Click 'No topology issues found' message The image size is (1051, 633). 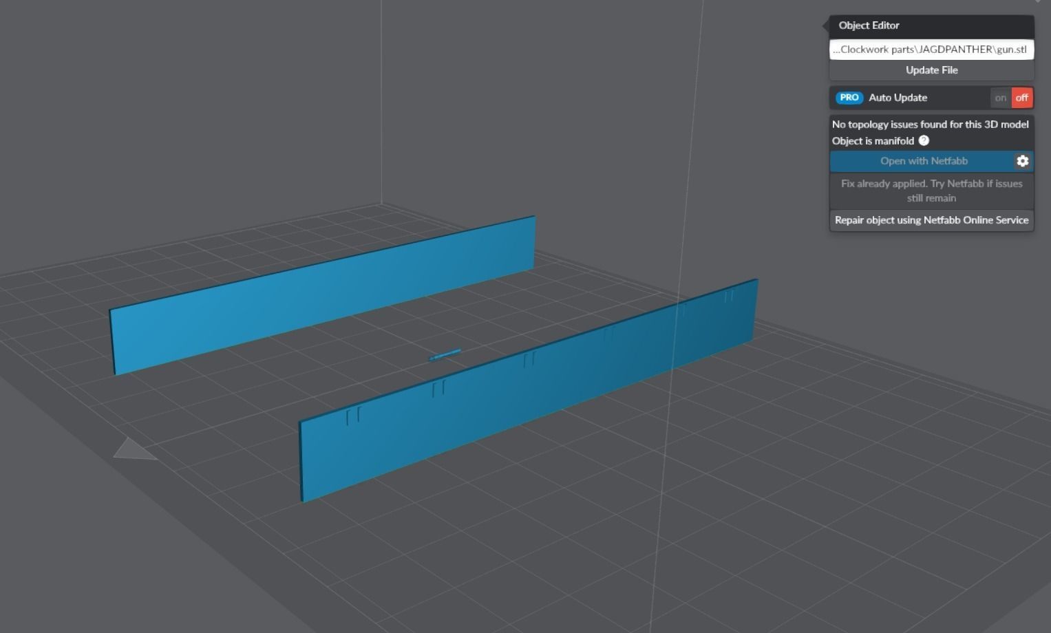(930, 125)
